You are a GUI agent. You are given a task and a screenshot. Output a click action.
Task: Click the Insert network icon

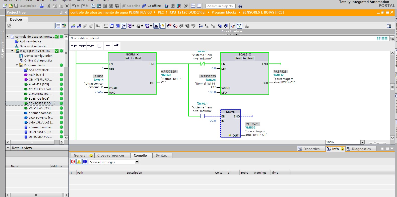coord(73,26)
